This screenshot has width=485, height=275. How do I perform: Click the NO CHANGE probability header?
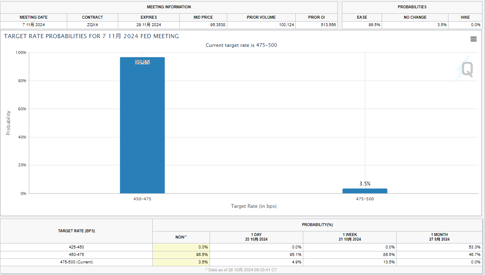tap(415, 17)
